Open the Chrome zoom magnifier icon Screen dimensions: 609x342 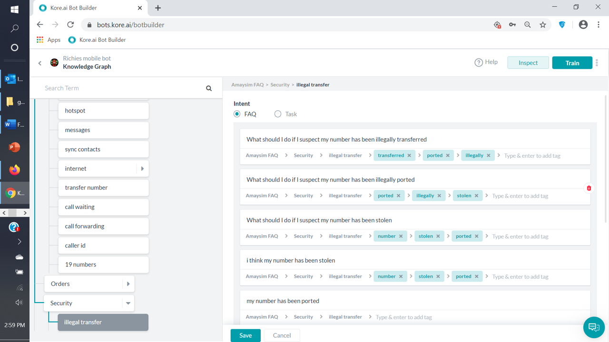(528, 25)
